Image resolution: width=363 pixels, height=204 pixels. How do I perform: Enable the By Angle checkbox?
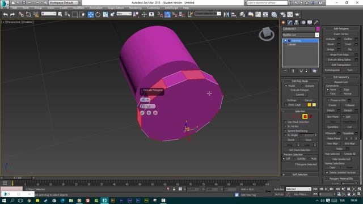(285, 135)
